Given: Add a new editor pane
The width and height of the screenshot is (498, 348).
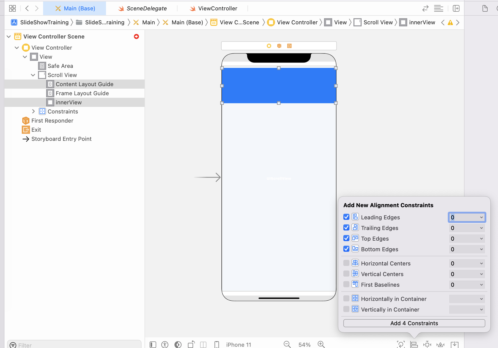Looking at the screenshot, I should coord(456,8).
